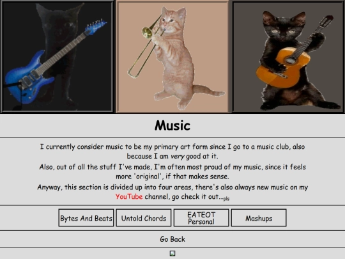Open the Bytes And Beats section

[x=86, y=218]
